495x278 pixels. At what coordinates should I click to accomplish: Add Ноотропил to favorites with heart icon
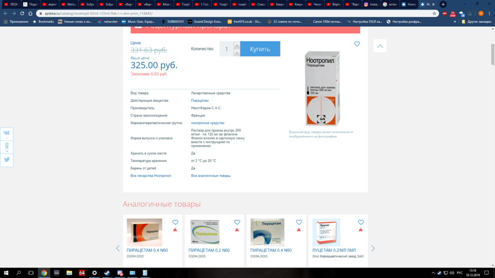(357, 44)
